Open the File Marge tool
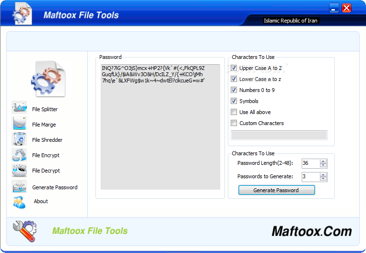This screenshot has width=366, height=253. (x=44, y=125)
